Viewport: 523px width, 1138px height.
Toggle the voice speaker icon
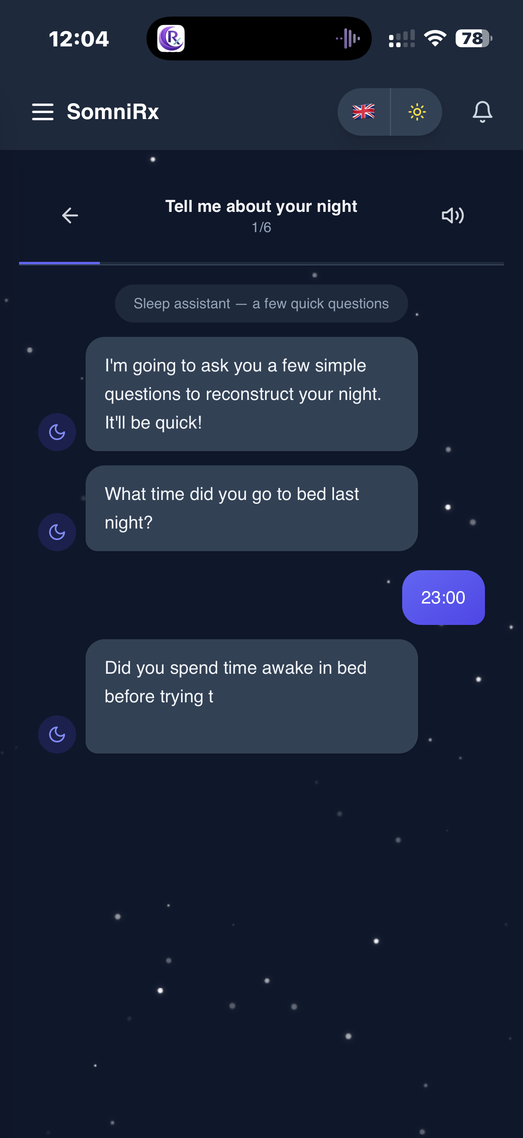[452, 215]
